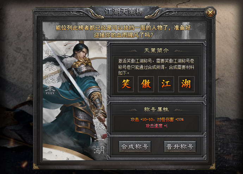Viewport: 243px width, 174px height.
Task: Click the gold corner ornament at window bottom-left
Action: click(36, 166)
